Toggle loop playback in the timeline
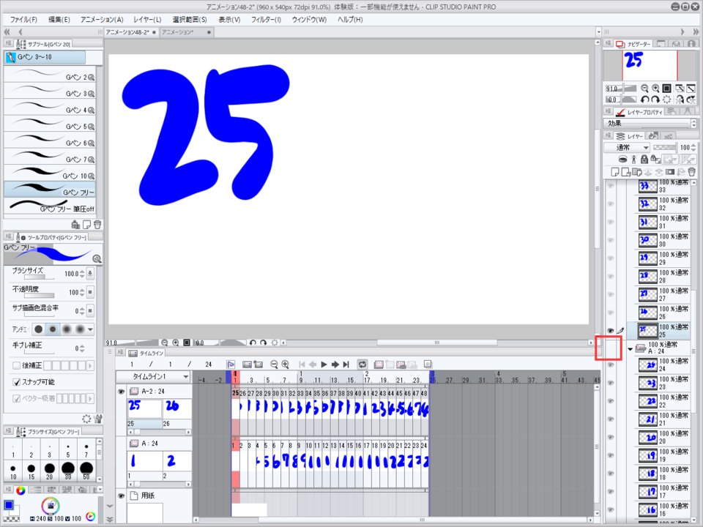The height and width of the screenshot is (527, 703). coord(362,364)
